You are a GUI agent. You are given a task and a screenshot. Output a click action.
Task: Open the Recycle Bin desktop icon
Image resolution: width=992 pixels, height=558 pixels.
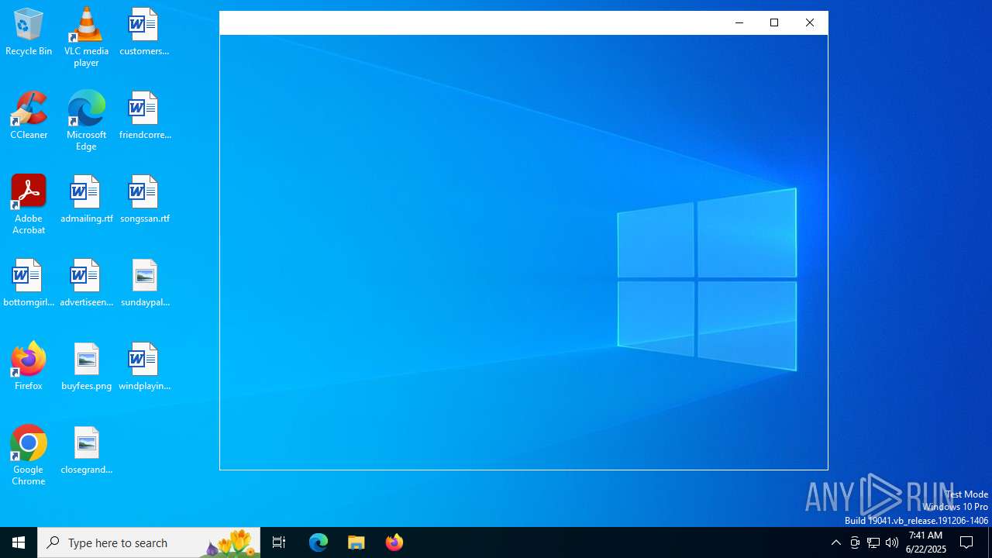29,33
